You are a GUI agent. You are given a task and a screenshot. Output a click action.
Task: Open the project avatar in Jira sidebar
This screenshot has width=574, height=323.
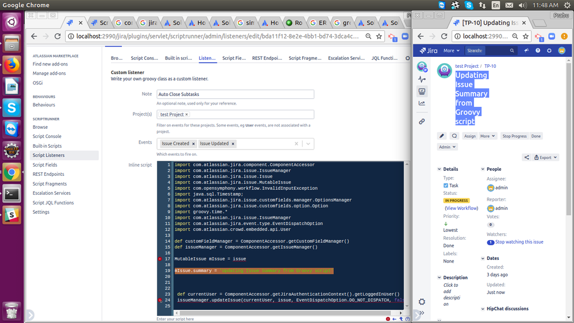(x=422, y=67)
